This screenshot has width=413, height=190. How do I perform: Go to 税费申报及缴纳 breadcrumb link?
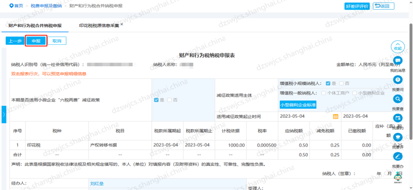[x=46, y=6]
